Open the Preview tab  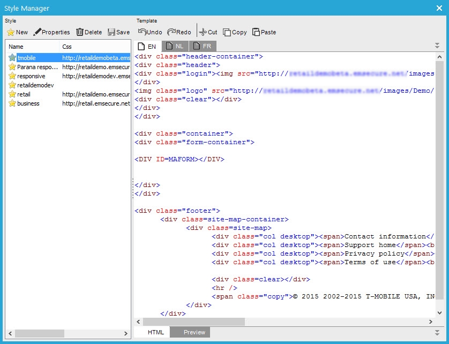click(194, 332)
